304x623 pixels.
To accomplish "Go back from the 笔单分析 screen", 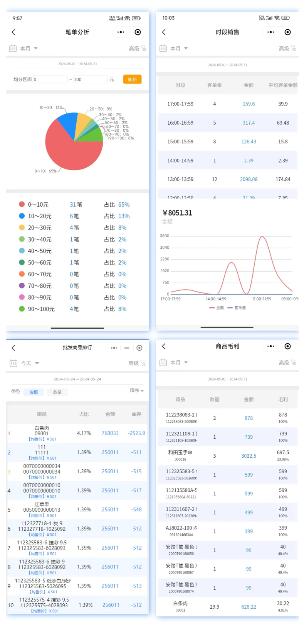I will (14, 32).
